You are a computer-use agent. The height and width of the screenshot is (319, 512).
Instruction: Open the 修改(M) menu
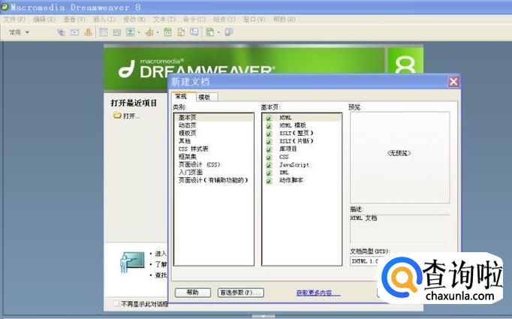pos(134,20)
